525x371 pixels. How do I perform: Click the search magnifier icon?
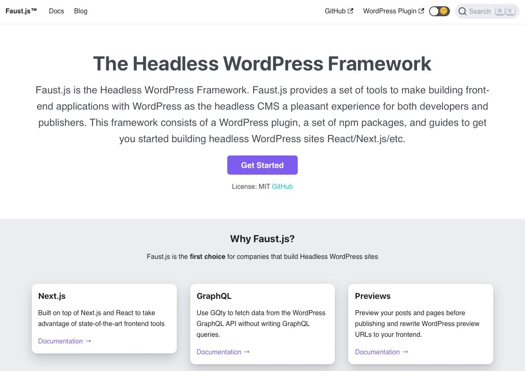point(462,12)
